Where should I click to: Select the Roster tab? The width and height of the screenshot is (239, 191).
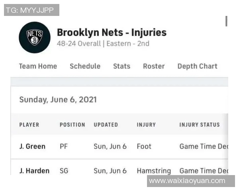(x=154, y=66)
